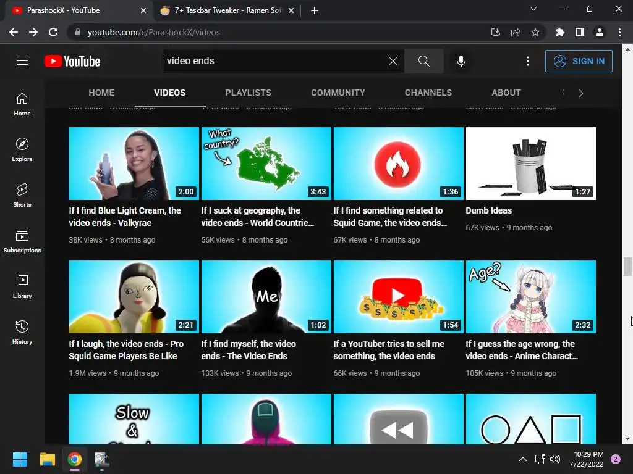
Task: Go back in the browser
Action: (x=14, y=32)
